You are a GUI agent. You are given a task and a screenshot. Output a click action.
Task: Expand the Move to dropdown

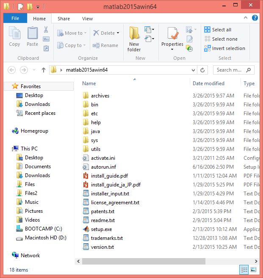85,33
